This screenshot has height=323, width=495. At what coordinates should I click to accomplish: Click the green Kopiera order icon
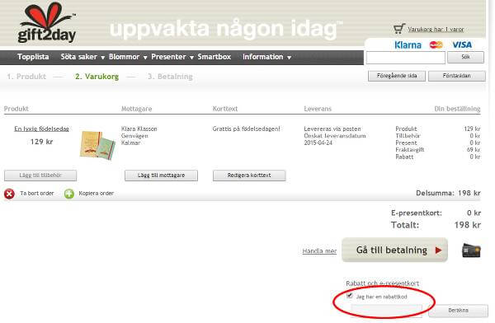69,194
